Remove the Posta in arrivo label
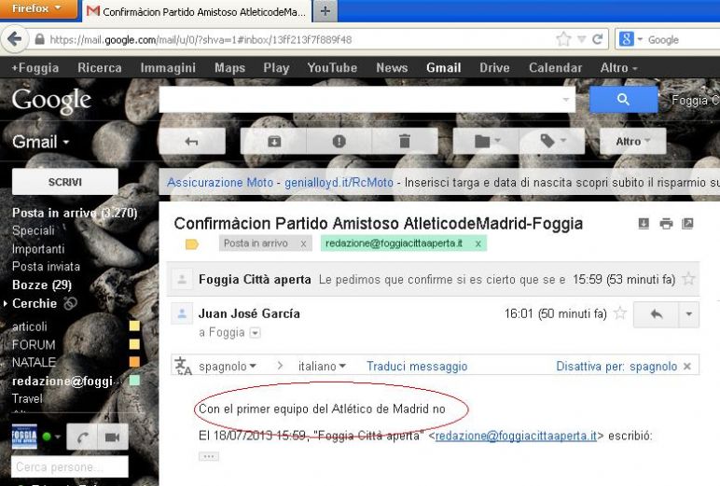 click(x=303, y=243)
